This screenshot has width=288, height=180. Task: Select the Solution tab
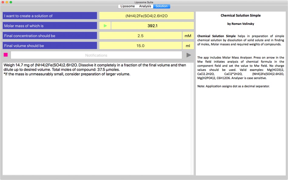point(162,6)
